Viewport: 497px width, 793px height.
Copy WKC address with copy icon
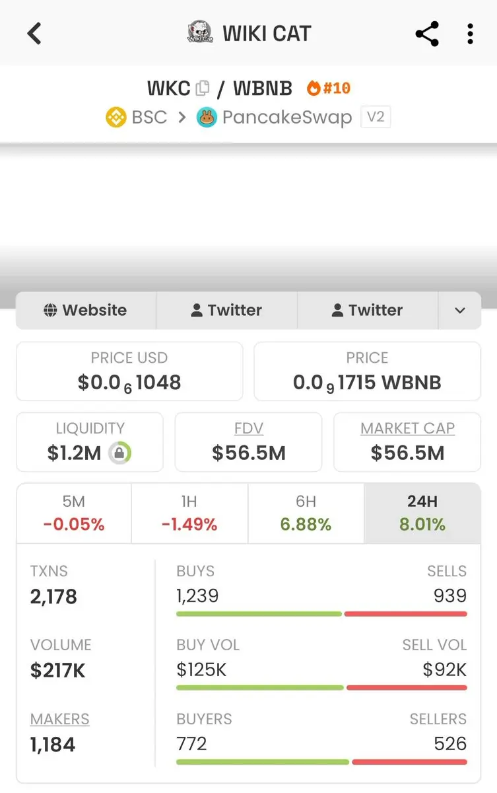tap(203, 88)
